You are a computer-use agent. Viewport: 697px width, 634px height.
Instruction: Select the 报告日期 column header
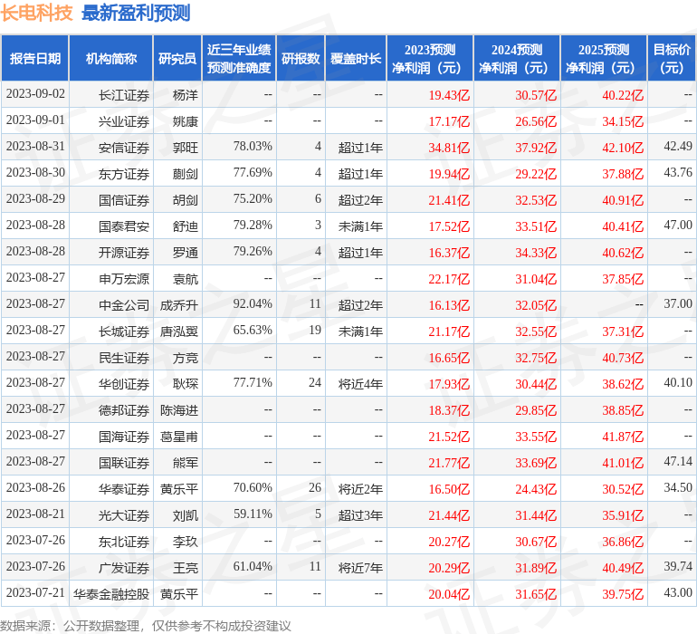(35, 58)
